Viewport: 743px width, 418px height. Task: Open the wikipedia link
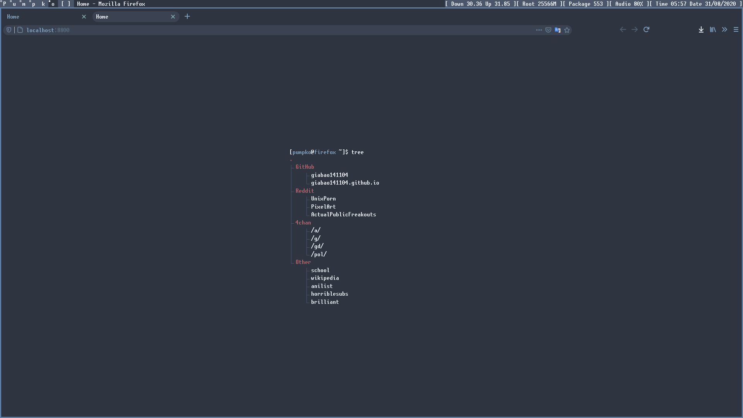pyautogui.click(x=325, y=278)
